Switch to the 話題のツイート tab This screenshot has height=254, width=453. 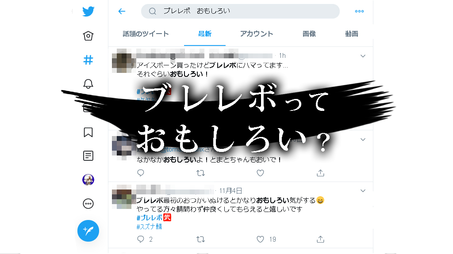146,34
